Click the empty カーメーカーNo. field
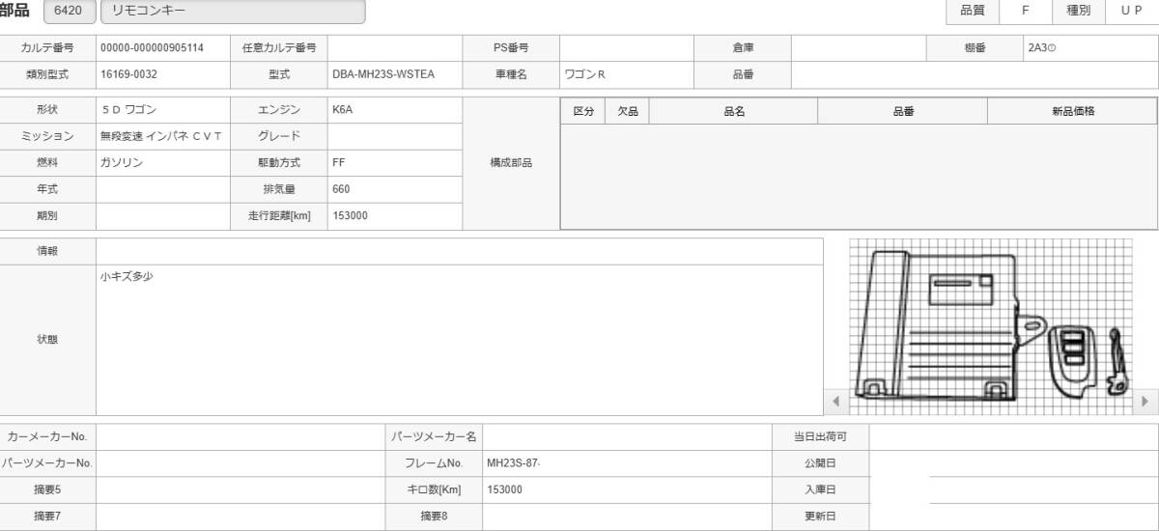Viewport: 1159px width, 531px height. 240,437
